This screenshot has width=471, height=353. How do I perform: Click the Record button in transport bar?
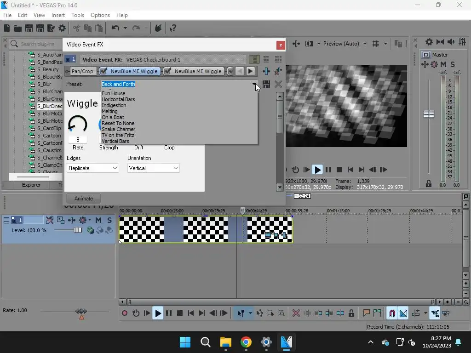tap(125, 313)
